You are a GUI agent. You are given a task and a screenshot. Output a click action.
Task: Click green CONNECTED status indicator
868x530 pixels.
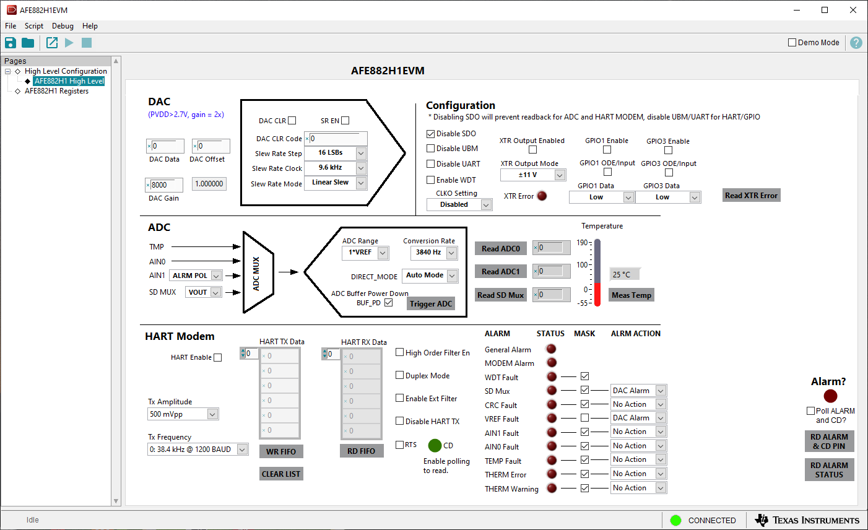point(675,521)
